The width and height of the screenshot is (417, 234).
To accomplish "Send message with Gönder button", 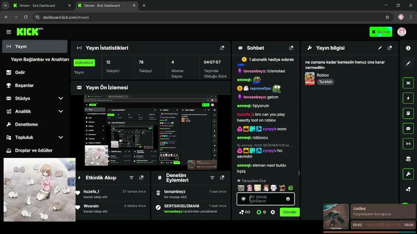I will point(290,212).
